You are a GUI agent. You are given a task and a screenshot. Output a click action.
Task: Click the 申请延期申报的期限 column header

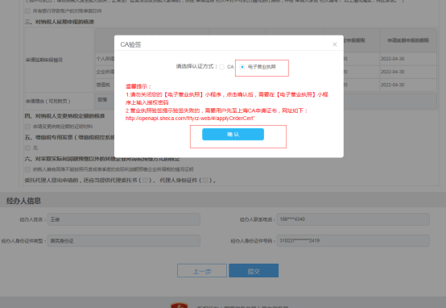(408, 40)
